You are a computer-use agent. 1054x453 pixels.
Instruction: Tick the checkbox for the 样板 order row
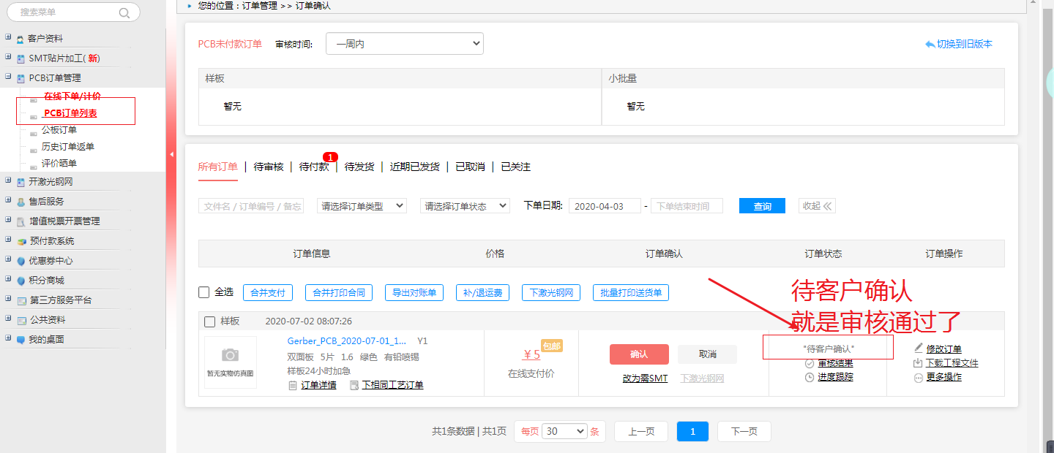(x=209, y=321)
